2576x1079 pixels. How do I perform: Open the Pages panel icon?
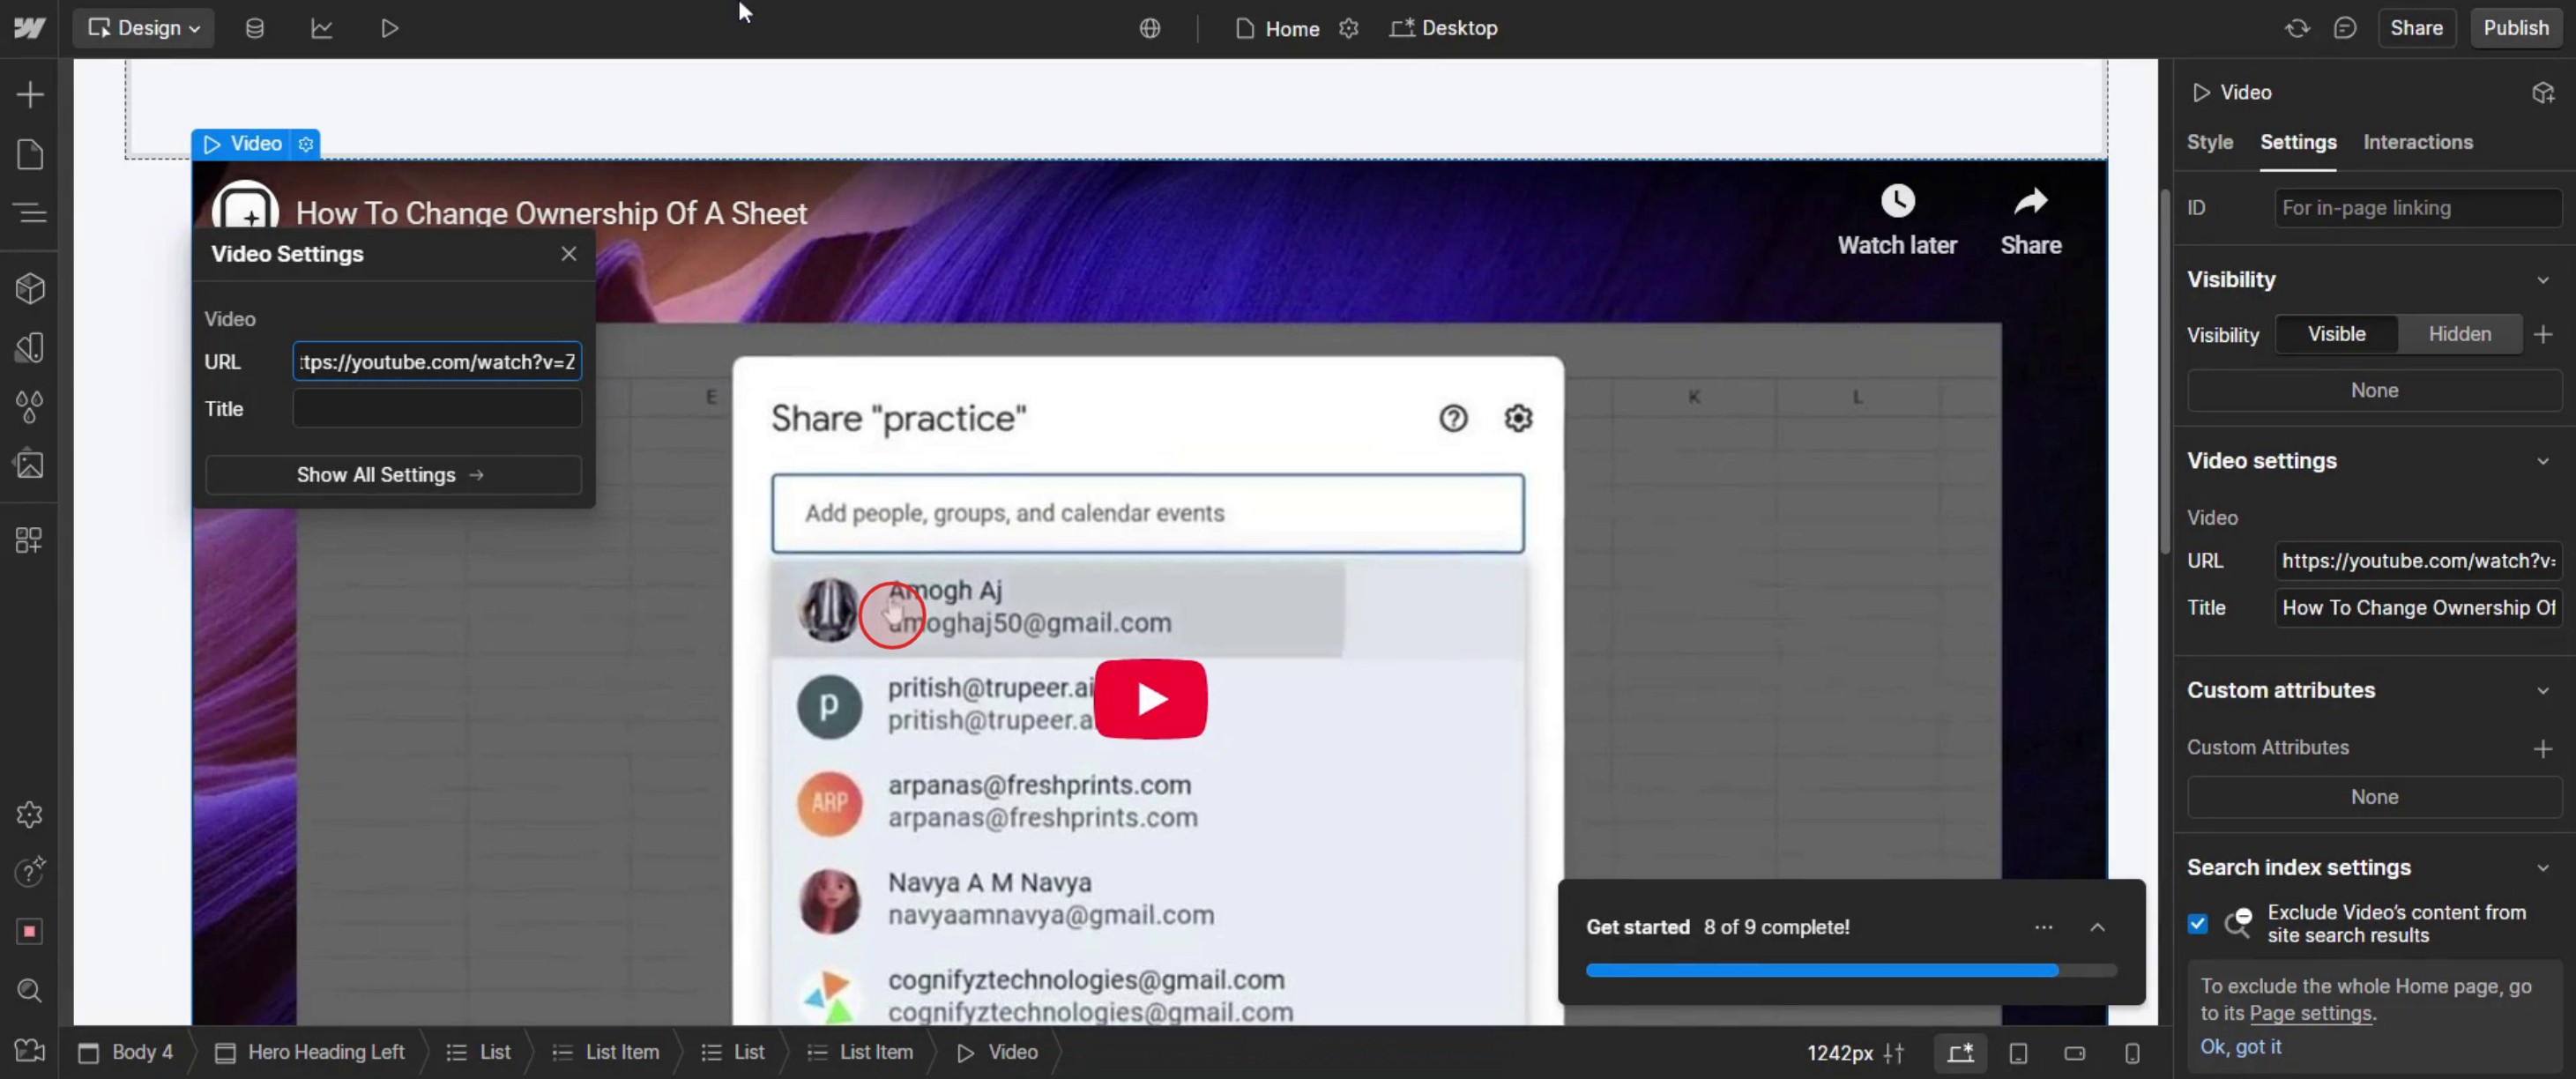(30, 155)
